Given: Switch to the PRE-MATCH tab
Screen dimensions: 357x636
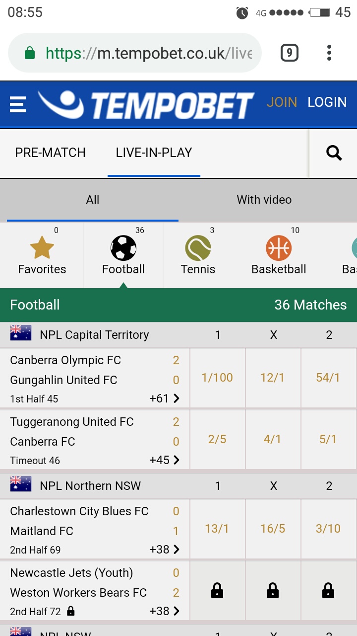Looking at the screenshot, I should point(50,153).
